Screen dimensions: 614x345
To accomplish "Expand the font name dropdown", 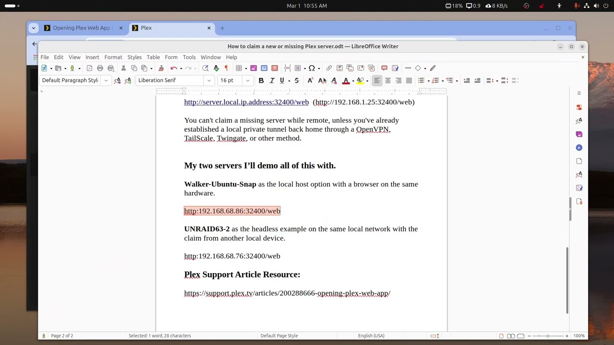I will 209,80.
